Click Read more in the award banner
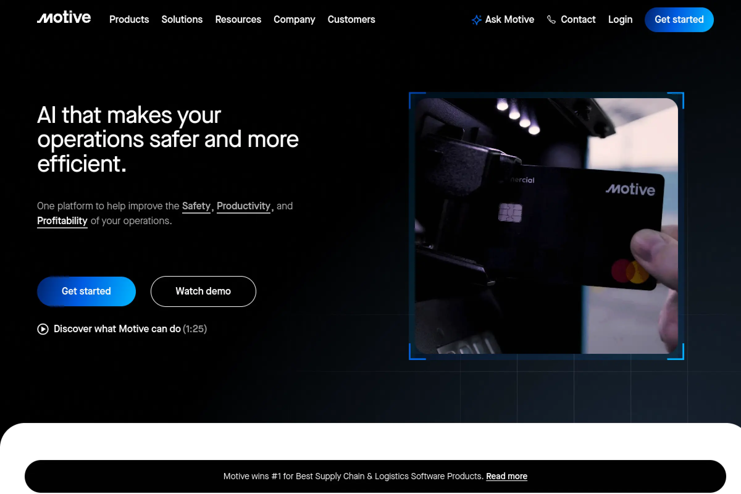This screenshot has height=494, width=741. click(x=506, y=476)
